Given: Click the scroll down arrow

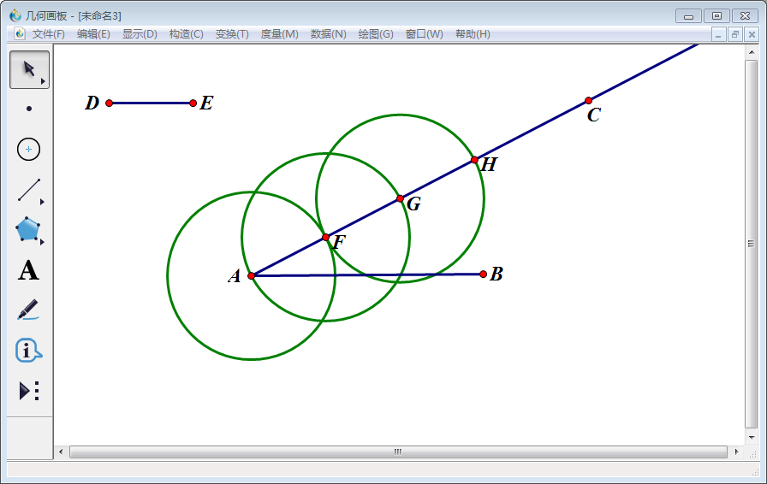Looking at the screenshot, I should pyautogui.click(x=751, y=437).
